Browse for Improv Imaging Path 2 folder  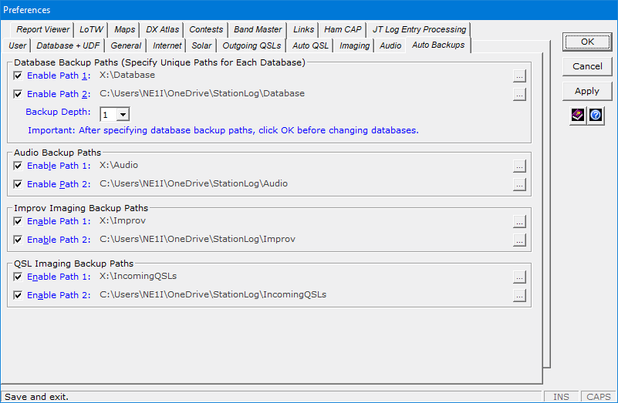519,240
